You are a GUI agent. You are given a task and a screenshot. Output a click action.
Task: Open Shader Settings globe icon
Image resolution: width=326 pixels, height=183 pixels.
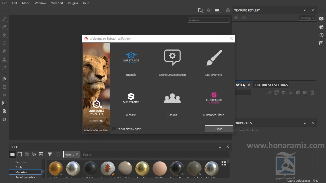(x=321, y=27)
